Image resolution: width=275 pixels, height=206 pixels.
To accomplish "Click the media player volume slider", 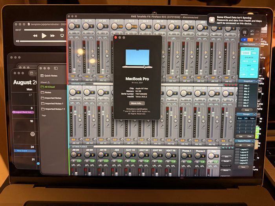I will tap(43, 41).
